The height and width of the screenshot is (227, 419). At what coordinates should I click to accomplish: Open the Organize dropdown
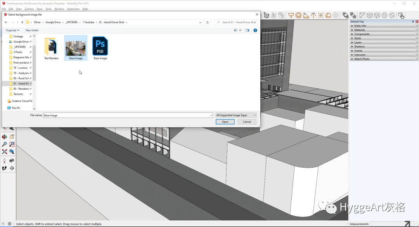click(x=12, y=30)
